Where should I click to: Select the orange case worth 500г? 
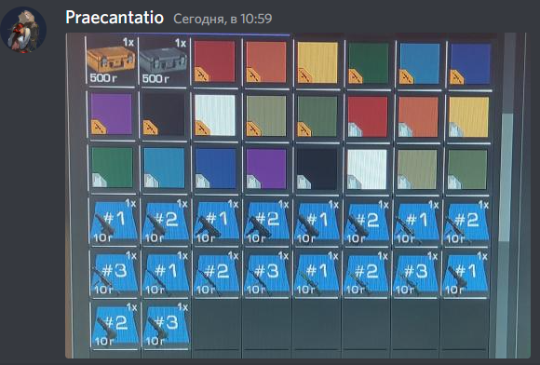[111, 61]
